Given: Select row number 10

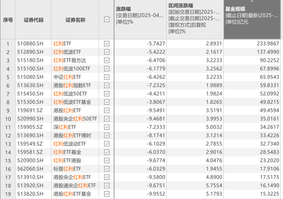Looking at the screenshot, I should pyautogui.click(x=8, y=119).
